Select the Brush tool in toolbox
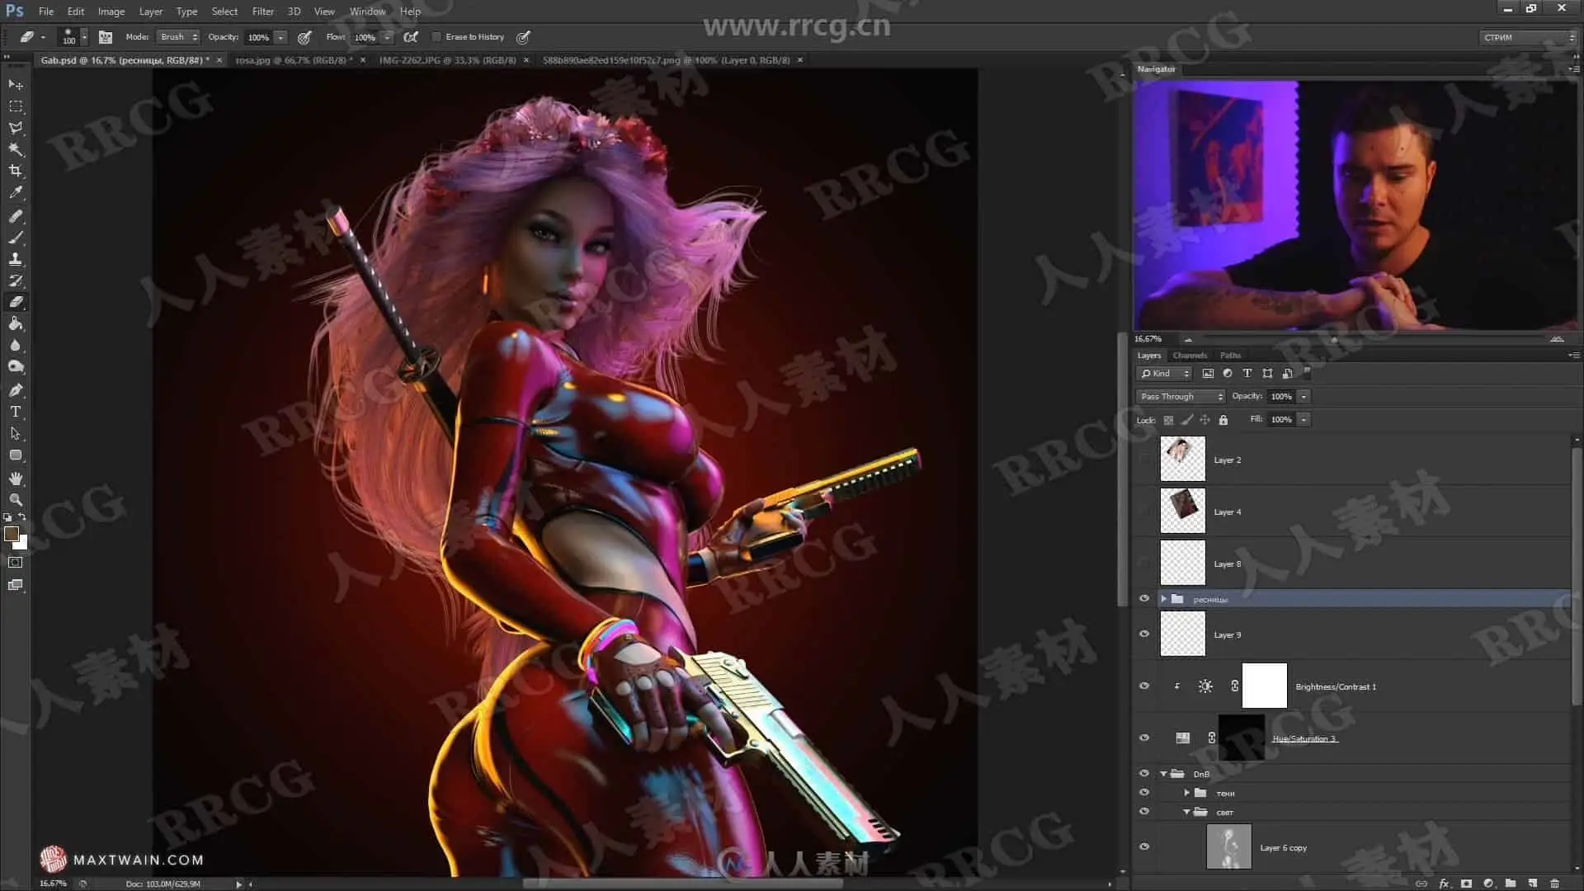 click(16, 238)
